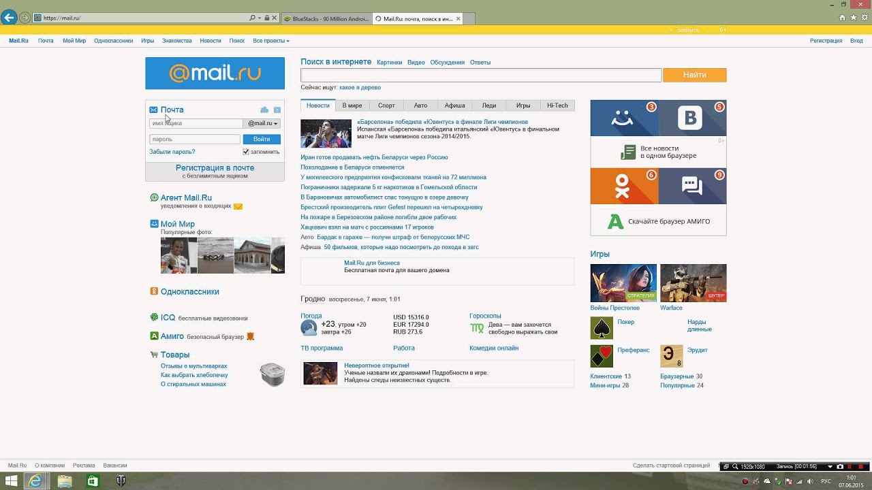The width and height of the screenshot is (872, 490).
Task: Switch to the В мире news tab
Action: [352, 105]
